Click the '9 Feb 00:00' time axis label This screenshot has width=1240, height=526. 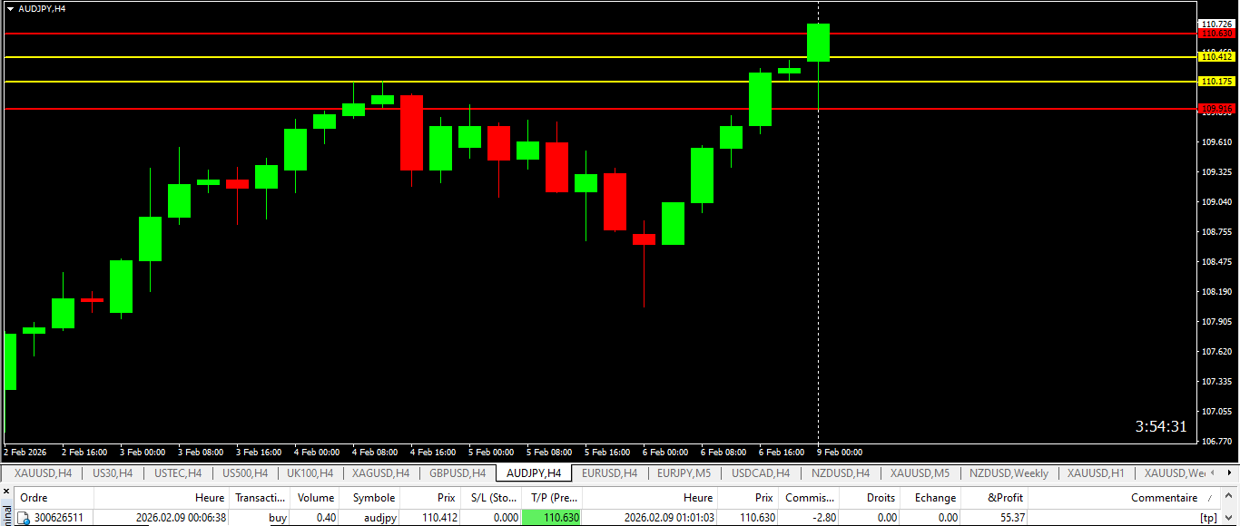[x=840, y=452]
